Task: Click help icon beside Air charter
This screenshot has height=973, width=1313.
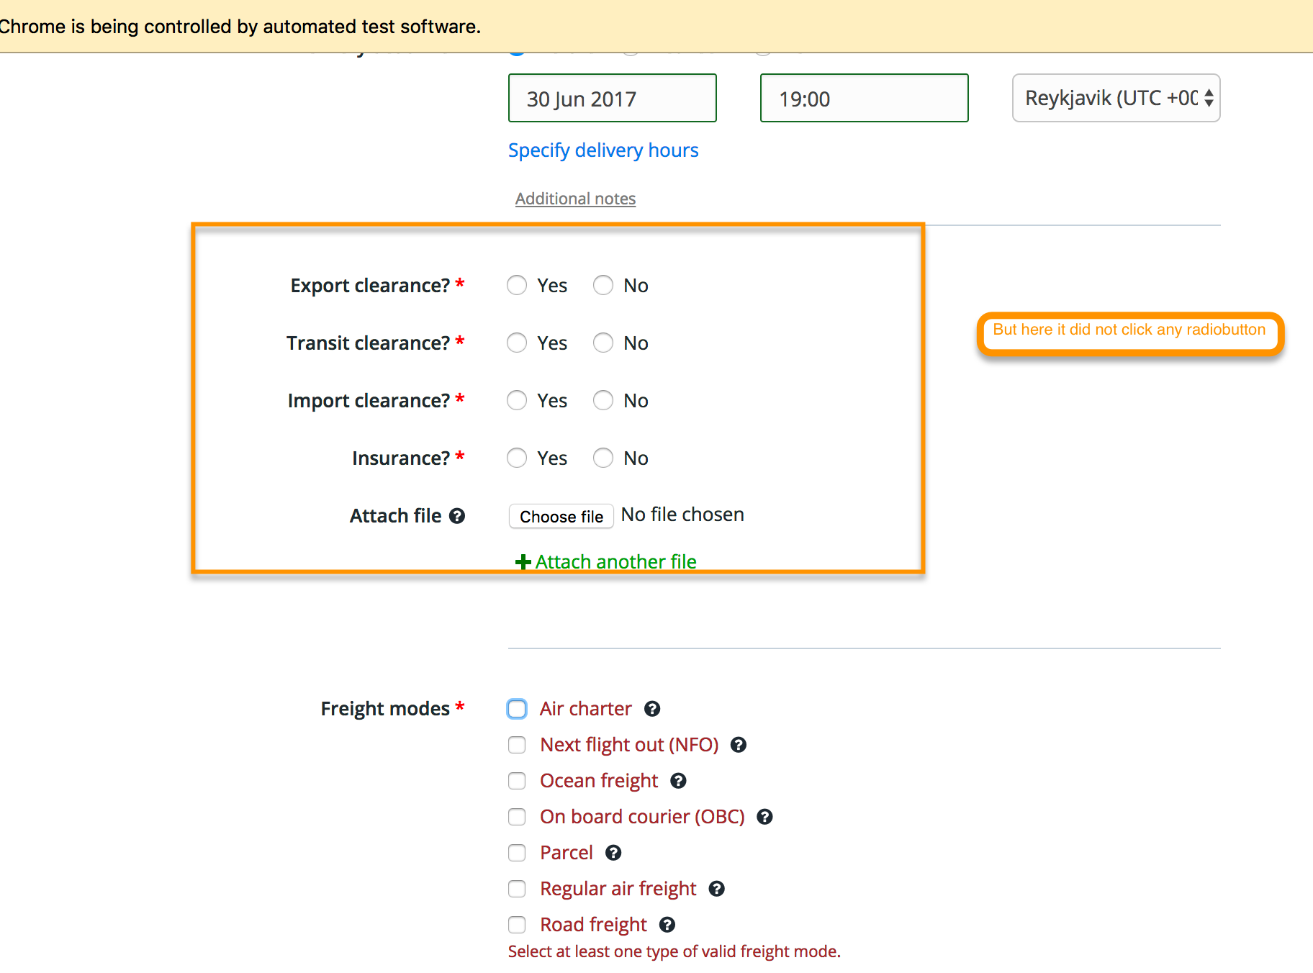Action: (x=652, y=709)
